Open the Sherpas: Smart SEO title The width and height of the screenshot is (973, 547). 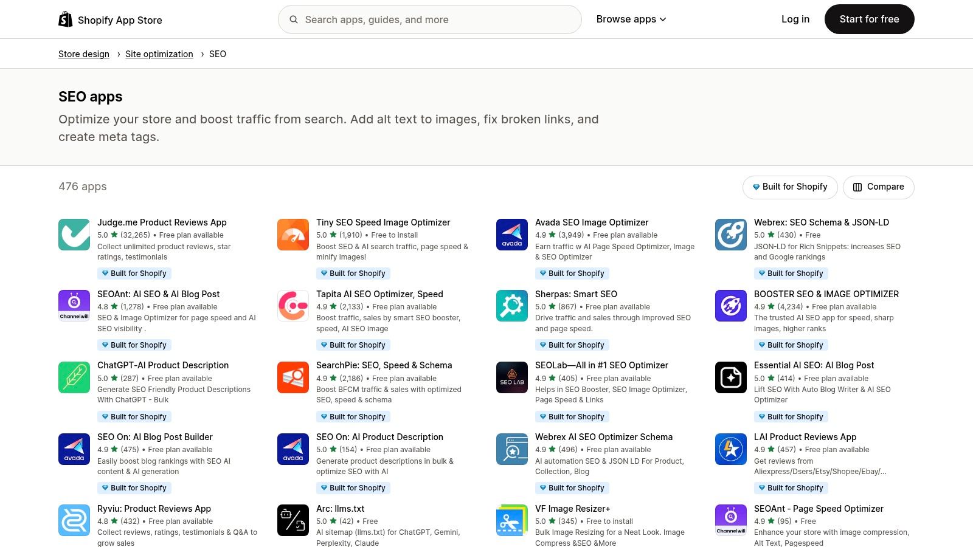(x=576, y=294)
